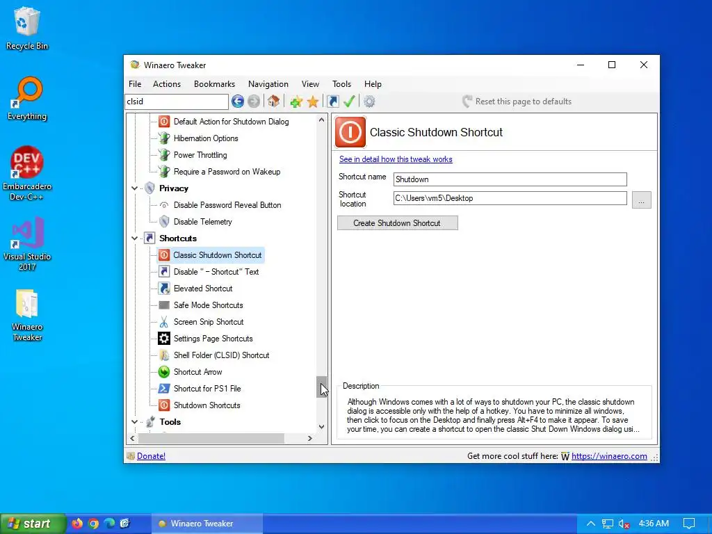The height and width of the screenshot is (534, 712).
Task: Click the Shell Folder CLSID Shortcut icon
Action: 164,355
